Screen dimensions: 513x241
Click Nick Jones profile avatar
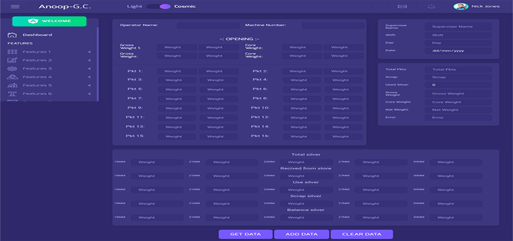(x=461, y=6)
